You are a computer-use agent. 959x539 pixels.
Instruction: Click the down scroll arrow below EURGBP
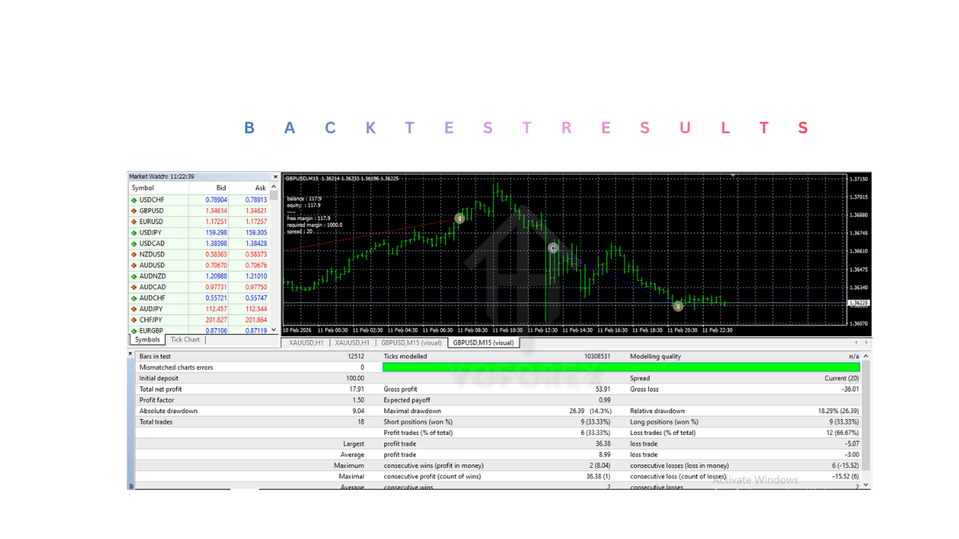coord(273,329)
